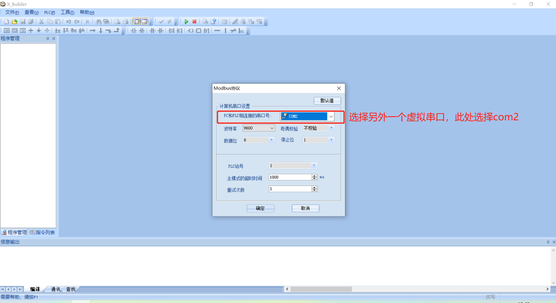Screen dimensions: 556x303
Task: Expand the ladder toolbar overflow arrow
Action: pyautogui.click(x=123, y=32)
